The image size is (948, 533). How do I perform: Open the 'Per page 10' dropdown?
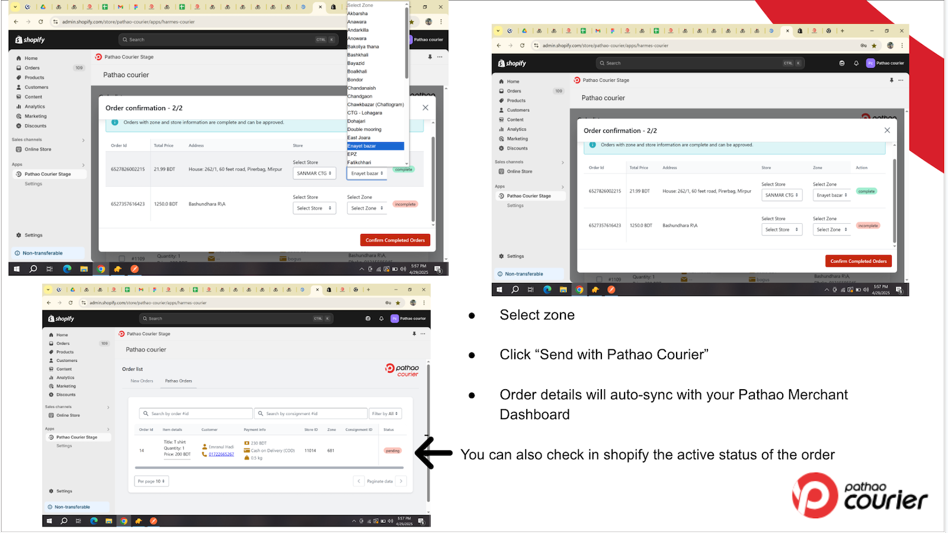click(x=152, y=481)
